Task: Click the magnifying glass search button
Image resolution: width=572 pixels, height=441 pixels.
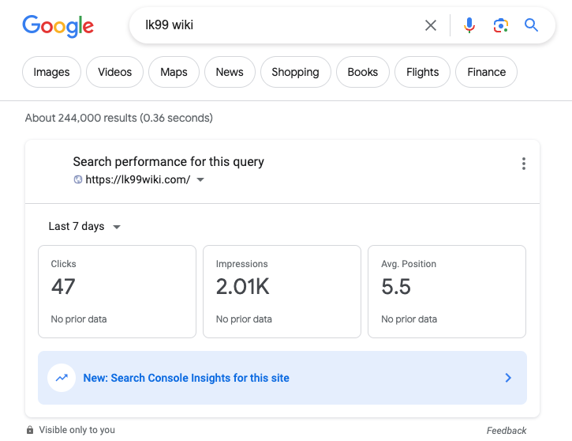Action: (x=532, y=25)
